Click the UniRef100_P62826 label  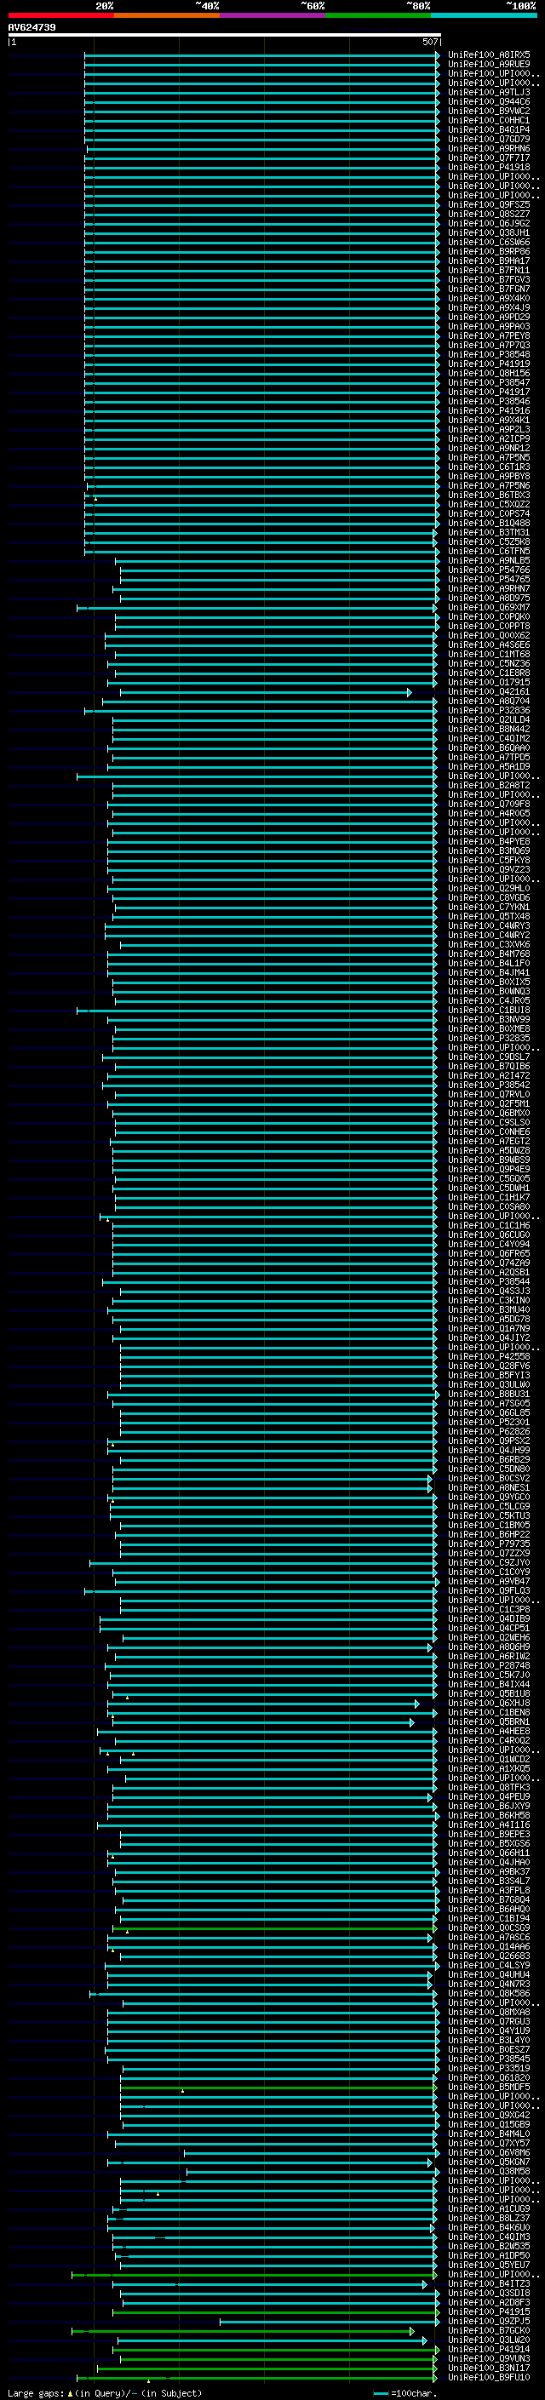point(488,1431)
